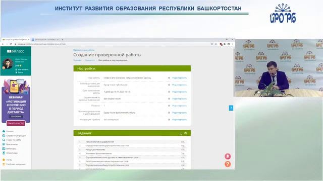Open the Олимпиады medal icon
This screenshot has width=323, height=181.
[x=4, y=153]
